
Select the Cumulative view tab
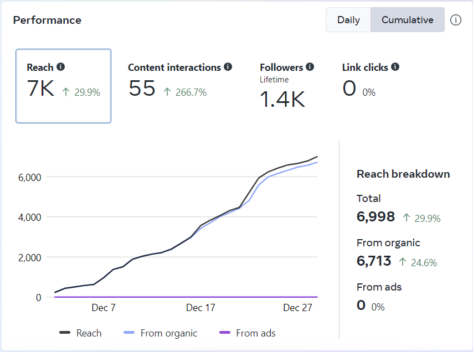407,20
